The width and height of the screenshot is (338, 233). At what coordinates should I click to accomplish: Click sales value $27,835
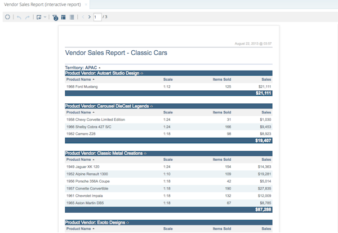point(265,188)
